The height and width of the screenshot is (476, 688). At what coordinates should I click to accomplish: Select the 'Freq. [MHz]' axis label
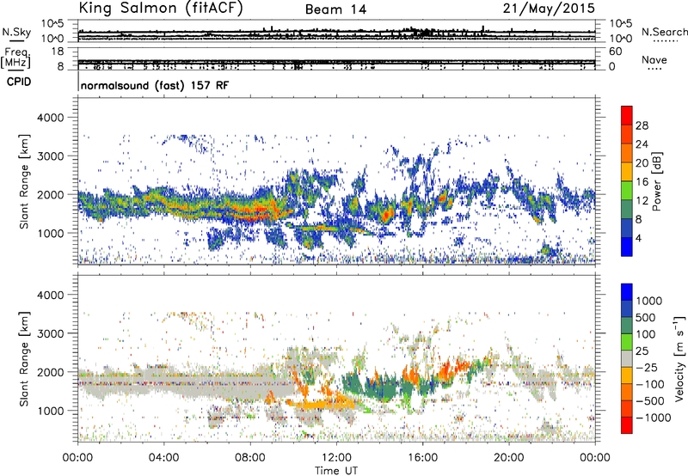(15, 58)
